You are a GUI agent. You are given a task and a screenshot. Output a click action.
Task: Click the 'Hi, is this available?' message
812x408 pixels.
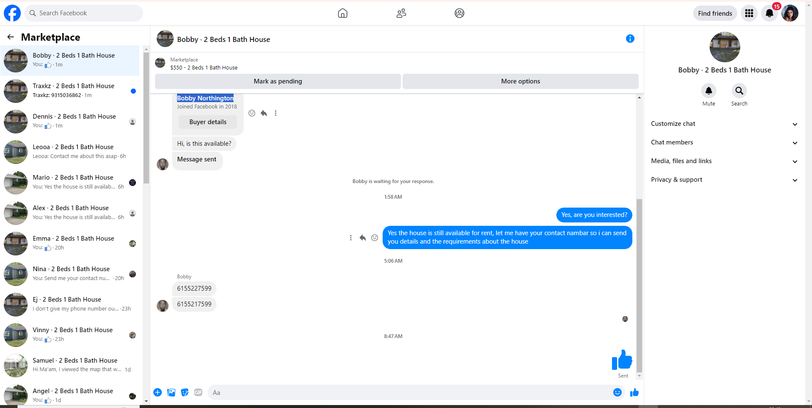(x=204, y=144)
